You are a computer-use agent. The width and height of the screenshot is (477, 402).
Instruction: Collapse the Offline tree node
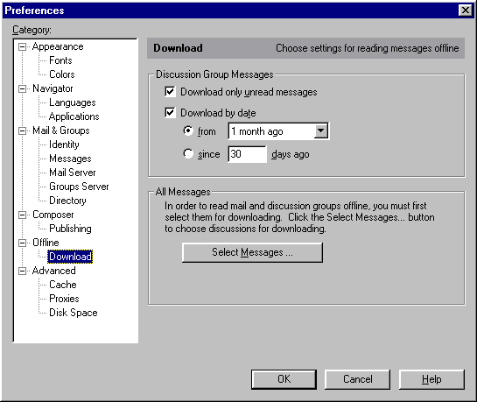point(22,243)
